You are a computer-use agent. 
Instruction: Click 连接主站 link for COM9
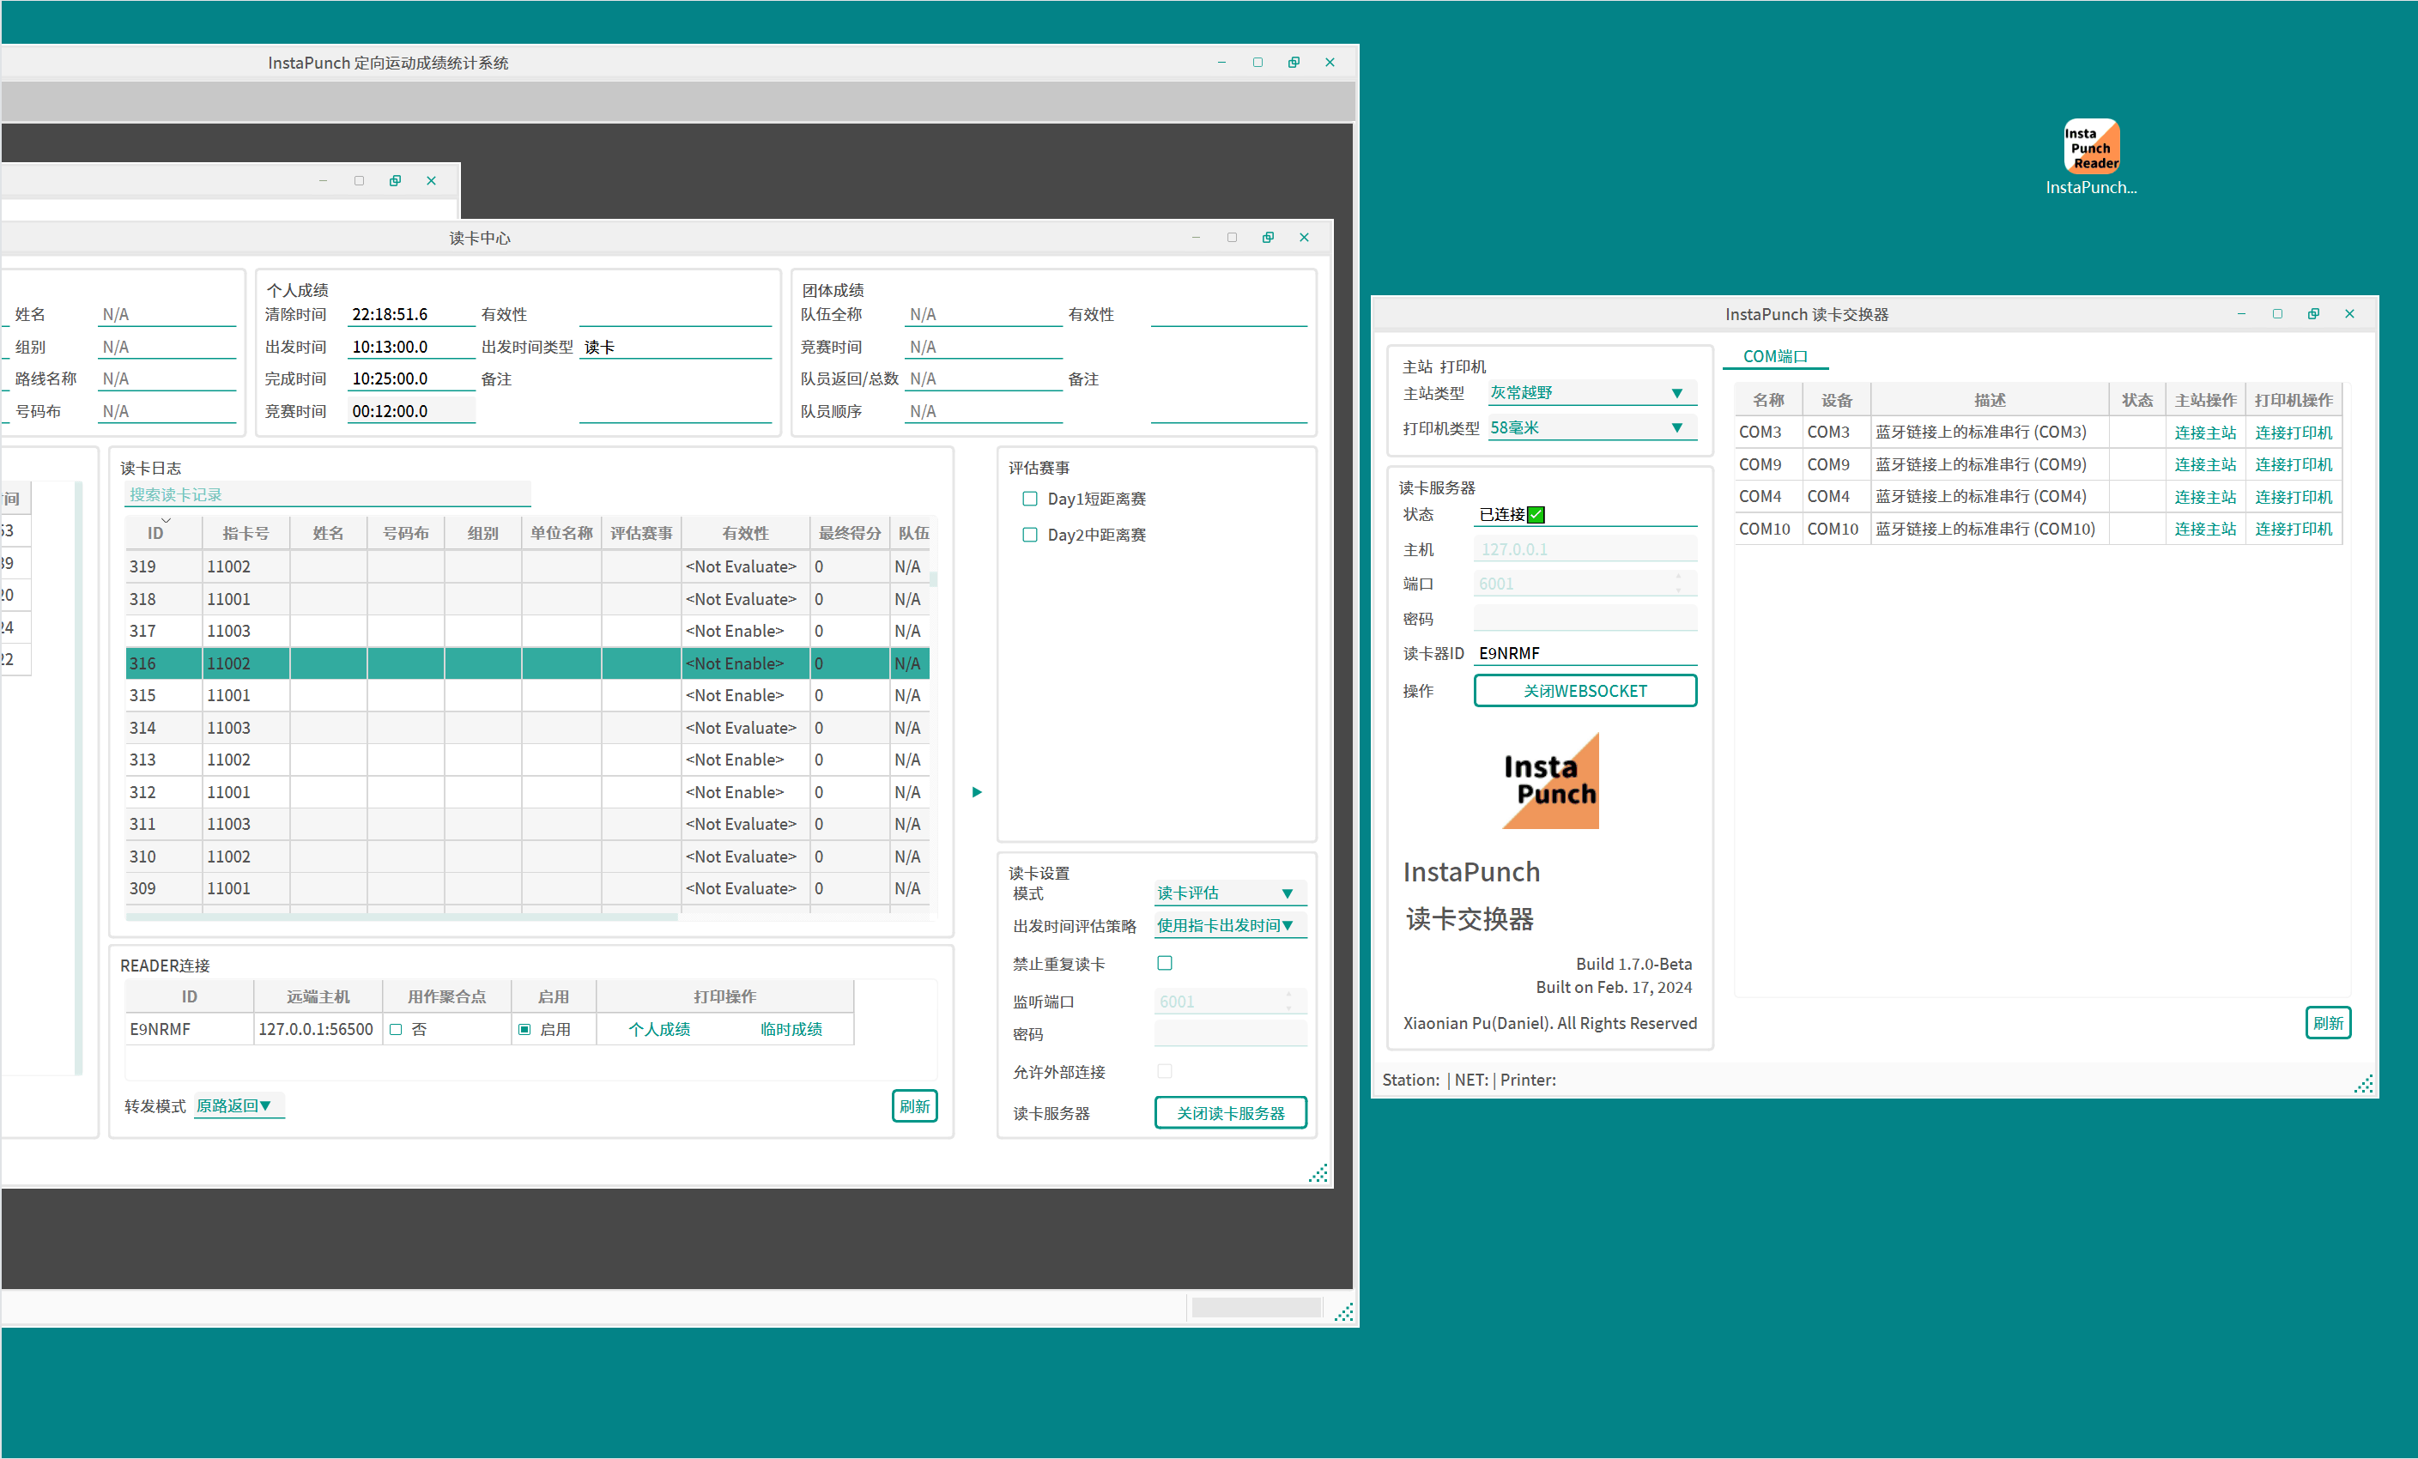[x=2204, y=464]
